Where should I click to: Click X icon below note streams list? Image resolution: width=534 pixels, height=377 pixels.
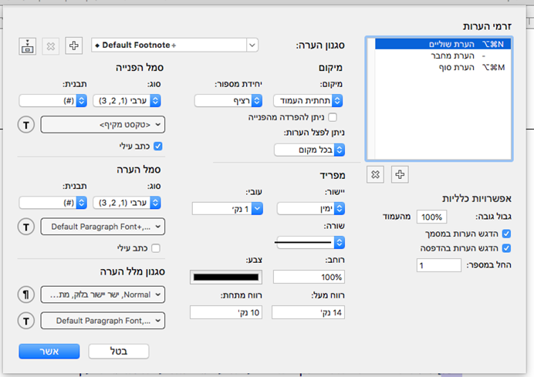coord(375,174)
